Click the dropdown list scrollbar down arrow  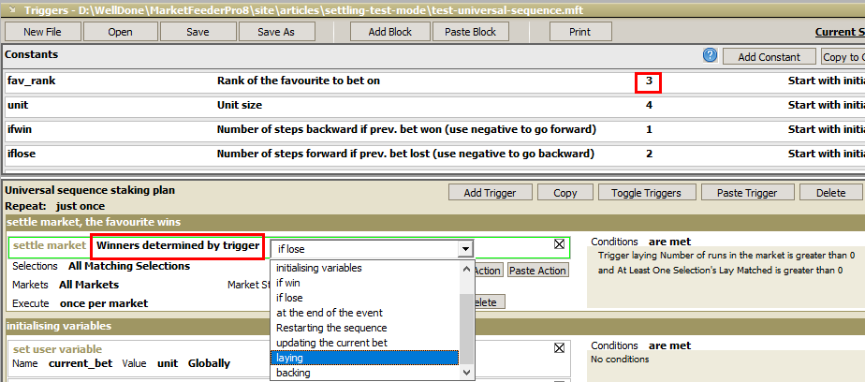point(467,374)
